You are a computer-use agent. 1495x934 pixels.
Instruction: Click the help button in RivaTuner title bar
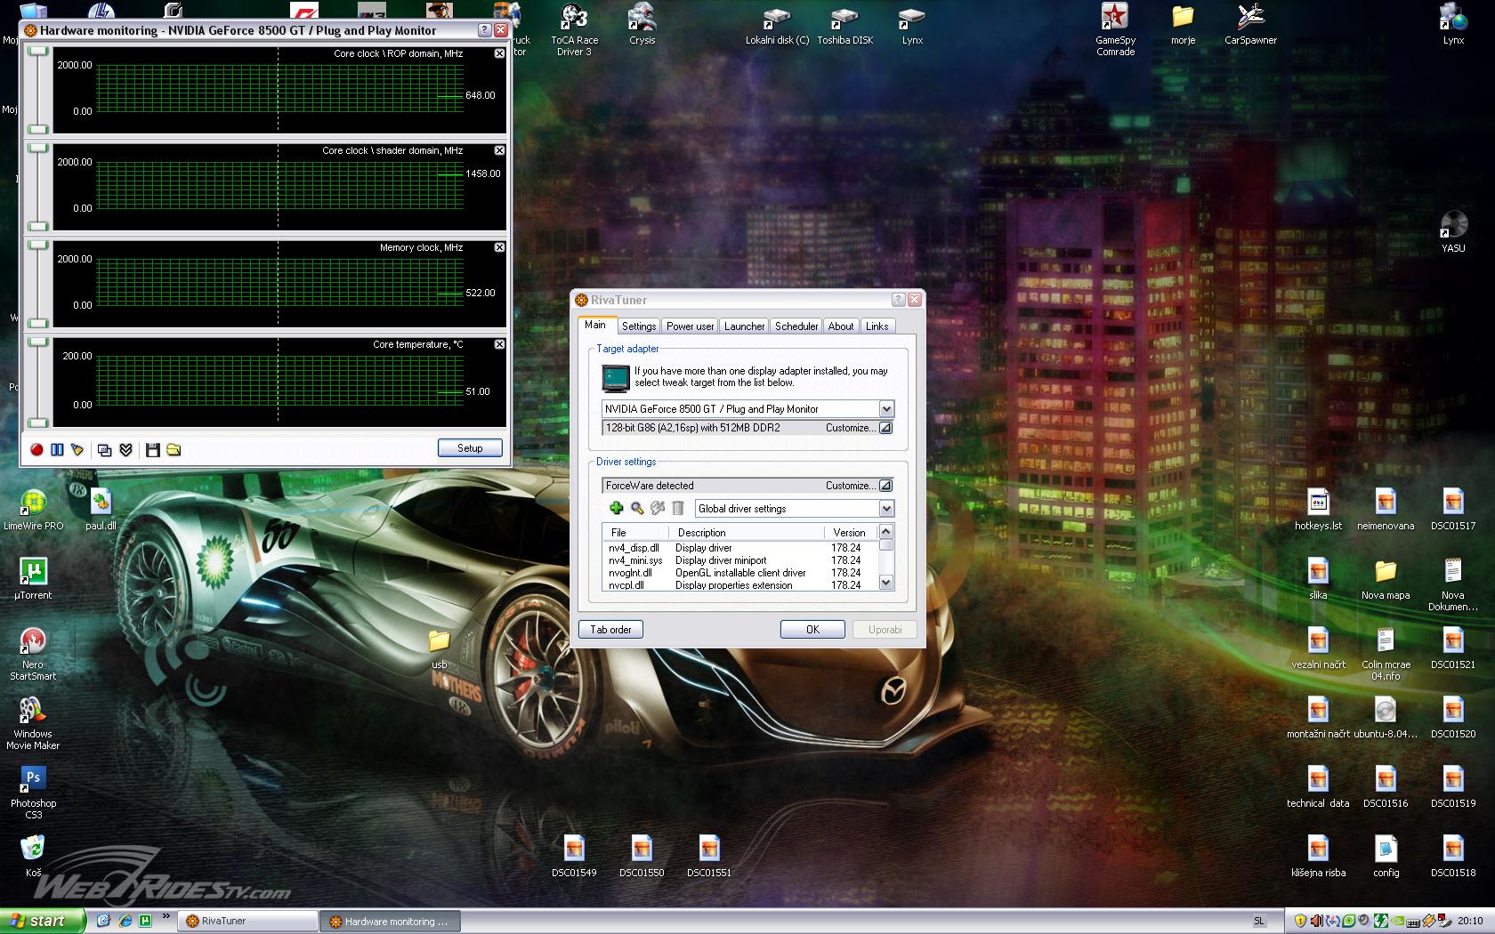coord(898,300)
